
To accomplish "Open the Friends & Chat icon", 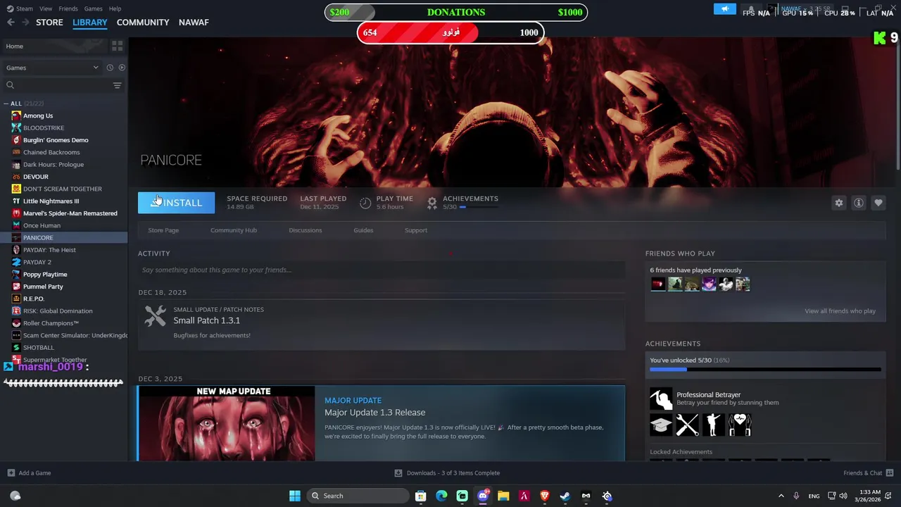I will click(x=890, y=473).
